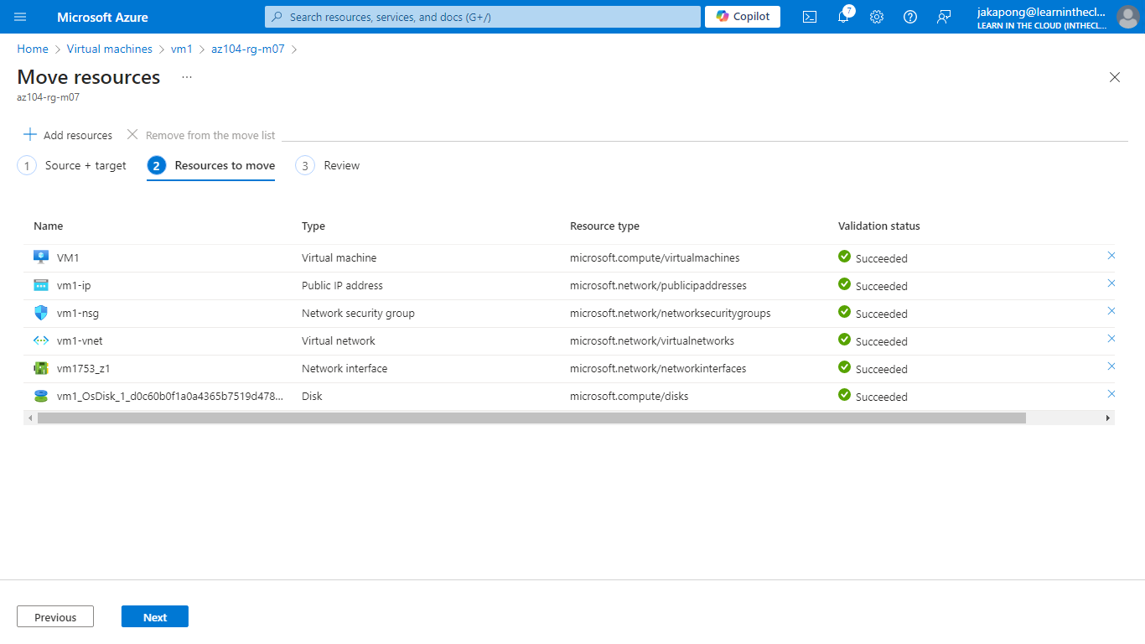
Task: Click Succeeded check icon for VM1
Action: pyautogui.click(x=845, y=257)
